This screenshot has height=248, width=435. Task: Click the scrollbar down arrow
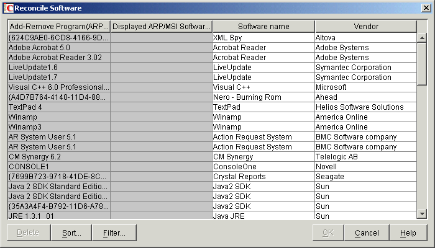pyautogui.click(x=422, y=213)
